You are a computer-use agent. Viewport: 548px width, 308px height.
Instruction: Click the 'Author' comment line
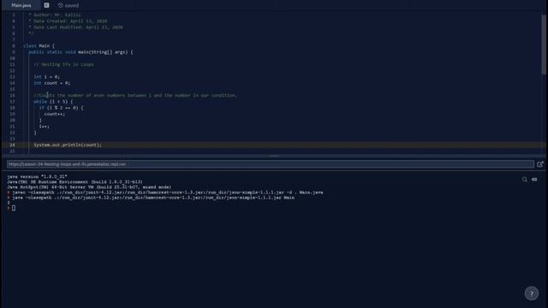coord(55,15)
